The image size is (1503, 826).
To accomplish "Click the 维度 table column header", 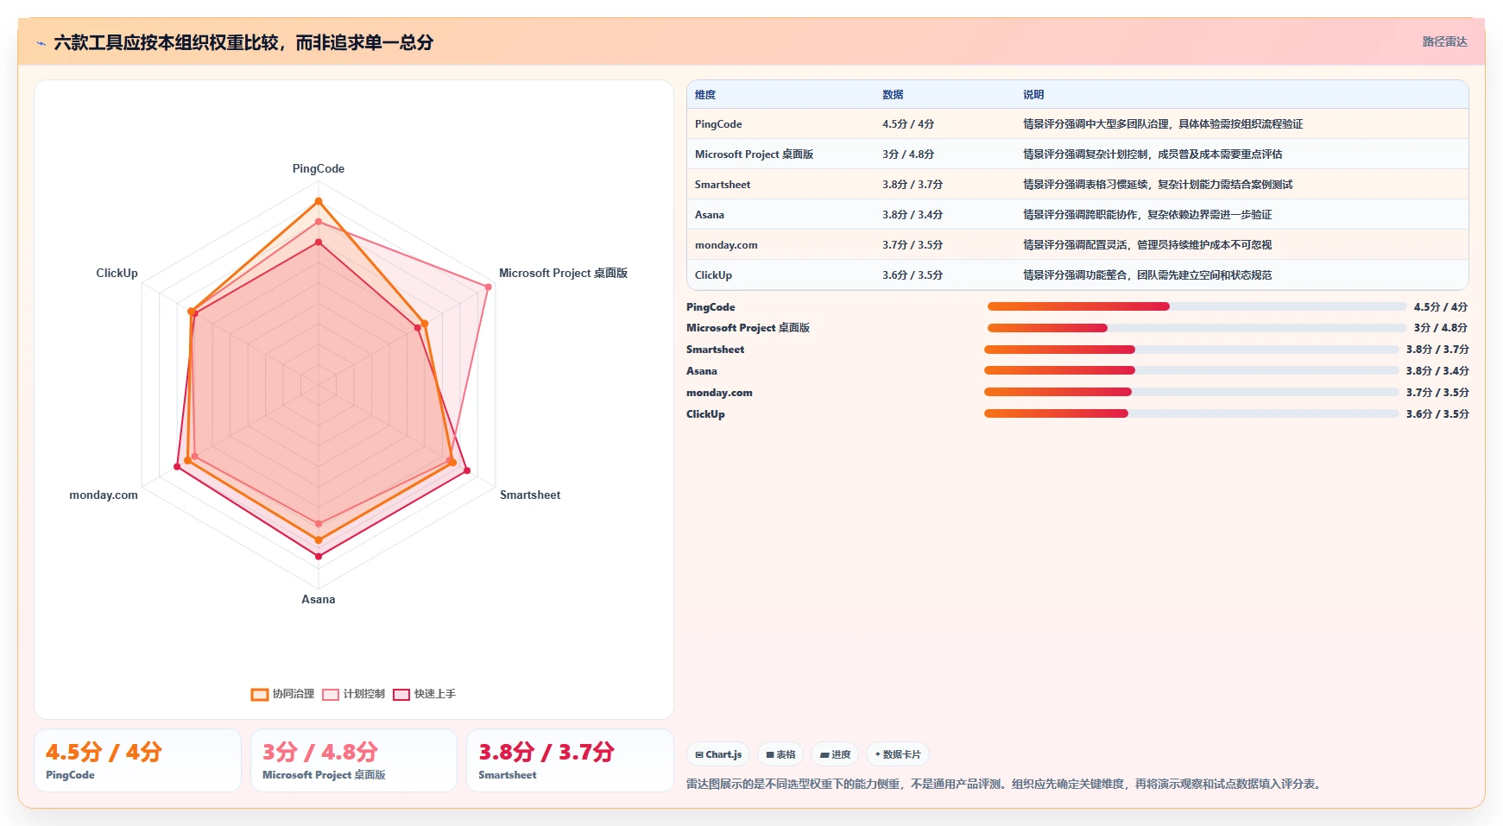I will coord(705,95).
